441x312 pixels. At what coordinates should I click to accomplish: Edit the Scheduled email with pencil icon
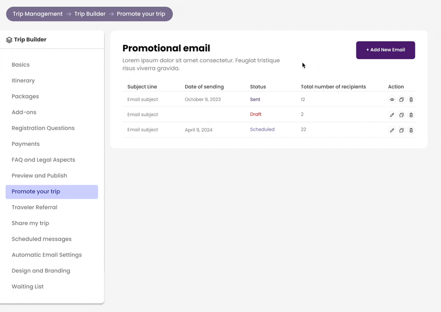(x=392, y=130)
